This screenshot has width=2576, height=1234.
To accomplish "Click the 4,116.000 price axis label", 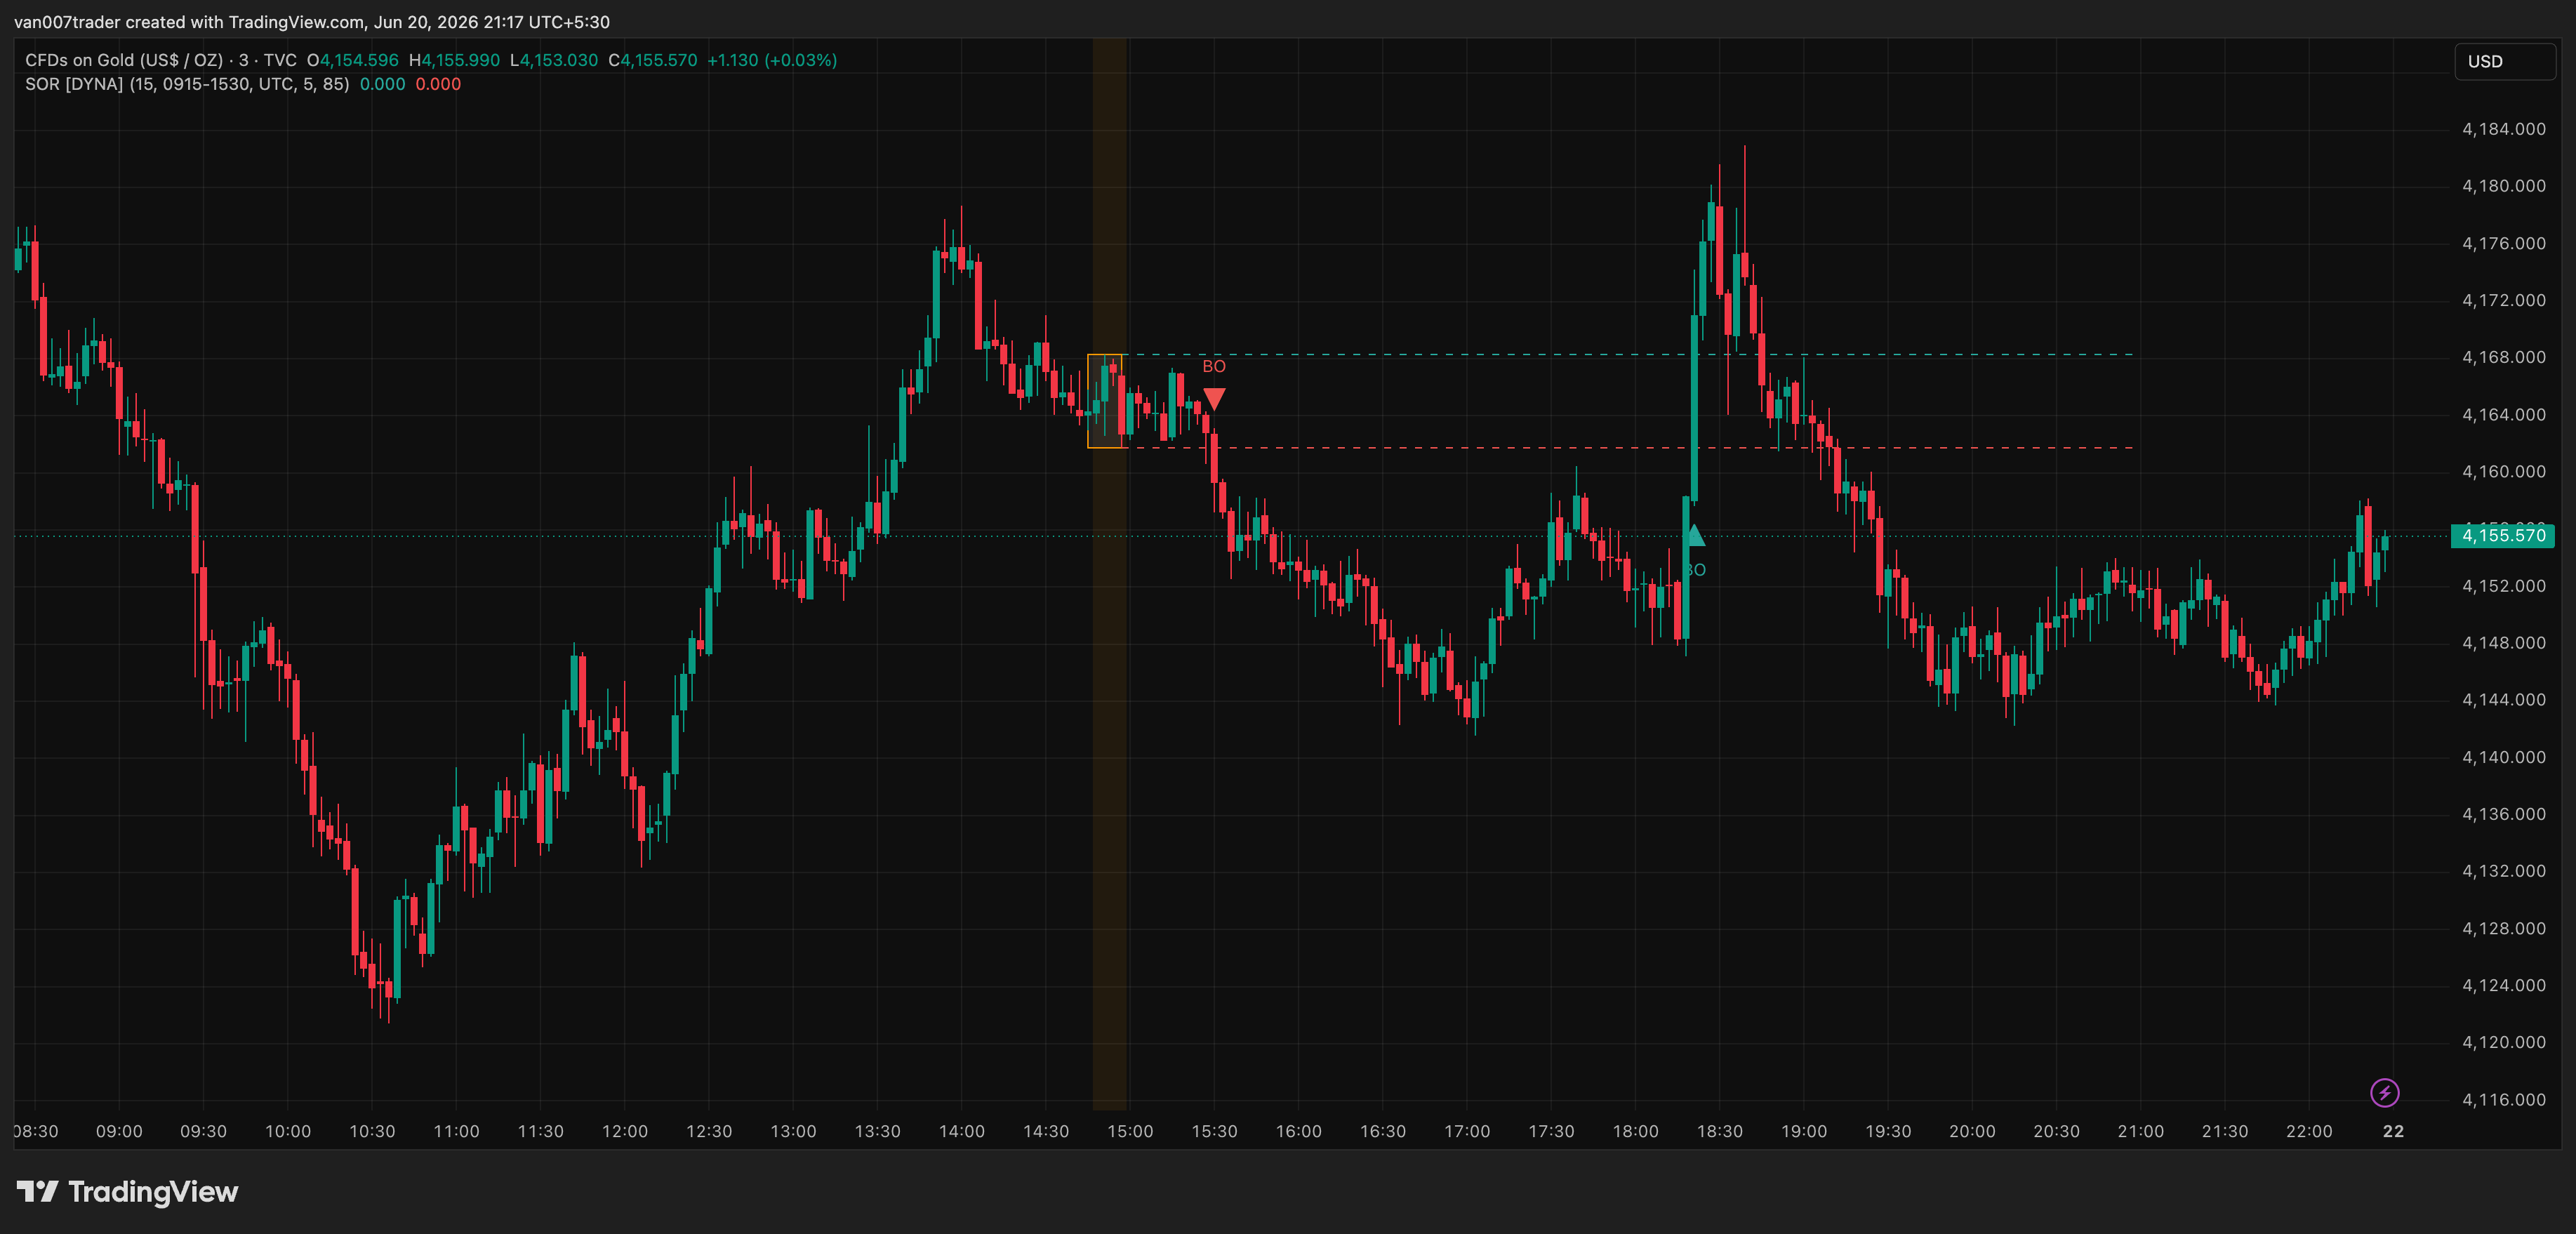I will click(x=2503, y=1099).
